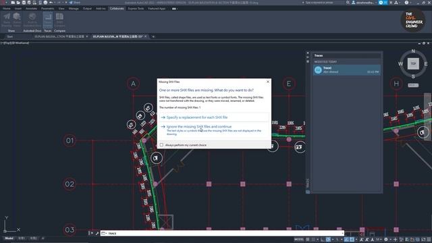
Task: Click the Save As icon in quick access toolbar
Action: (29, 3)
